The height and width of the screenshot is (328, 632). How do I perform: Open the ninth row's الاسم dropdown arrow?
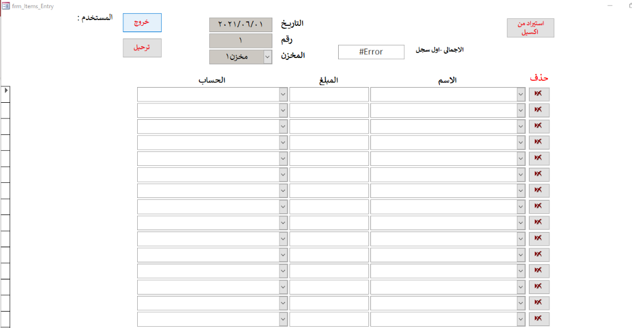[x=521, y=223]
